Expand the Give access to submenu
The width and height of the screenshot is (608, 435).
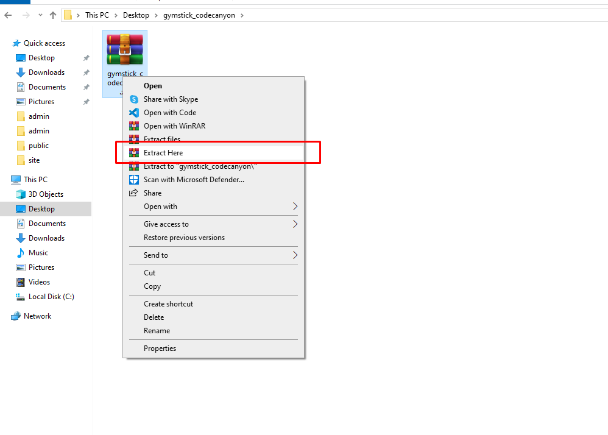pyautogui.click(x=295, y=224)
